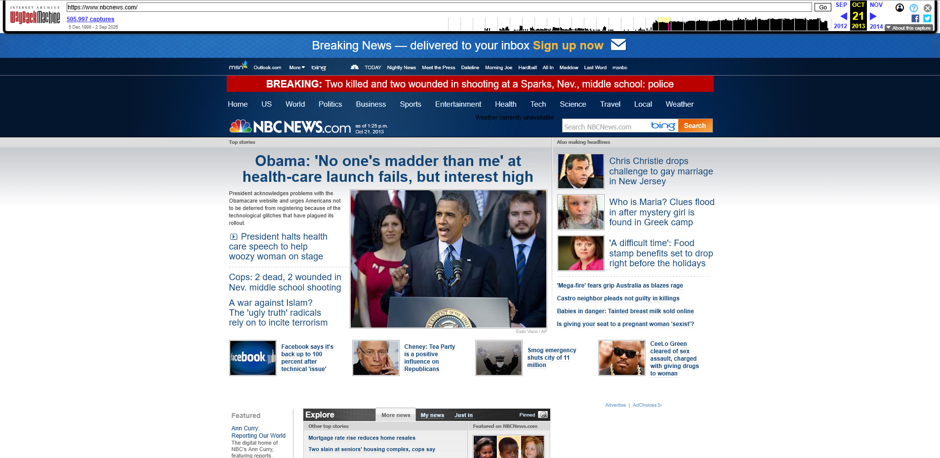Screen dimensions: 940x458
Task: Click the orange Search button
Action: pos(695,125)
